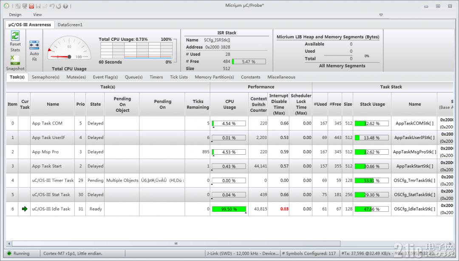Click the horizontal scrollbar left arrow
Image resolution: width=459 pixels, height=261 pixels.
point(9,244)
